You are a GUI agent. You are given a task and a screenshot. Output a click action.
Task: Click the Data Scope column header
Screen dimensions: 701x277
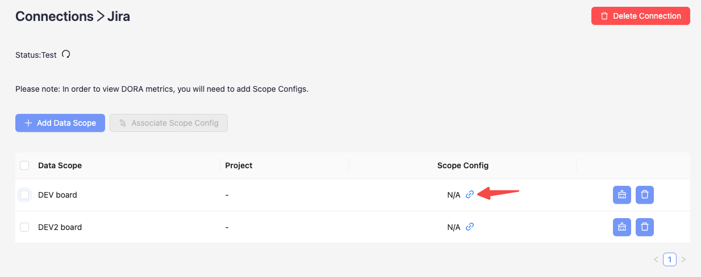[60, 165]
